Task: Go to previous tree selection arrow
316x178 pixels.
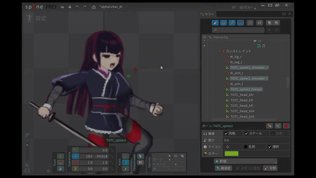Action: coord(269,30)
